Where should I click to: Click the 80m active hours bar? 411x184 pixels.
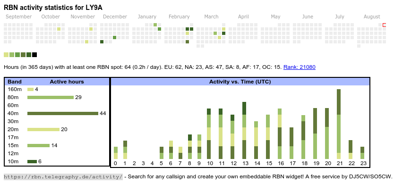pos(51,97)
